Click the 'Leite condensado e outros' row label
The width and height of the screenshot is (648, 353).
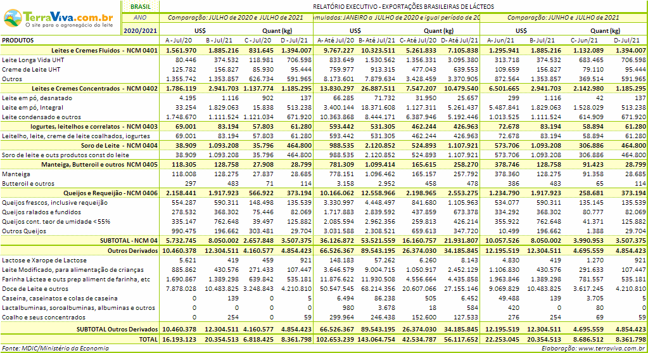[41, 117]
